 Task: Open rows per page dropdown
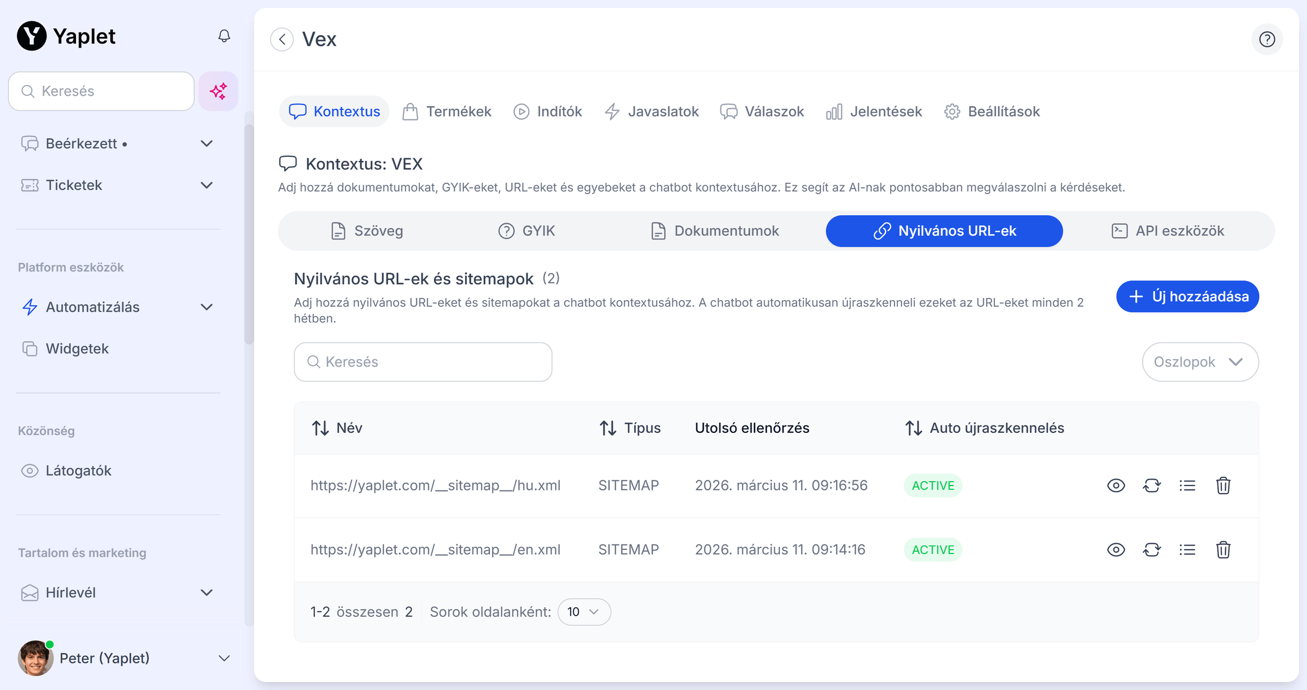(x=584, y=612)
